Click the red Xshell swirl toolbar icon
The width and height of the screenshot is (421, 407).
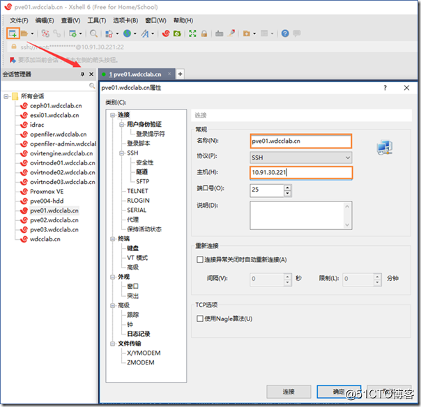point(166,33)
